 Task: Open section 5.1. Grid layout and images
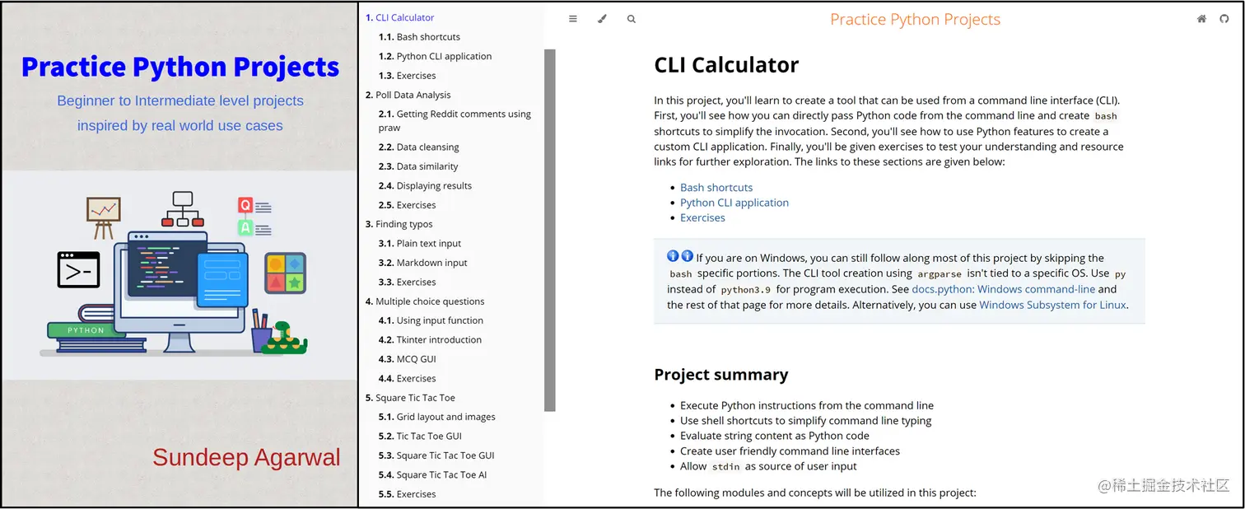click(436, 417)
